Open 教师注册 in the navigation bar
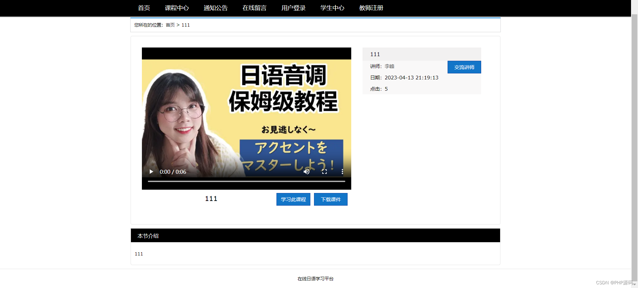 (x=371, y=8)
